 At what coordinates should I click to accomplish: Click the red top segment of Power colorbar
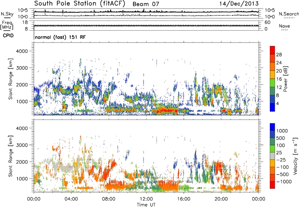272,50
